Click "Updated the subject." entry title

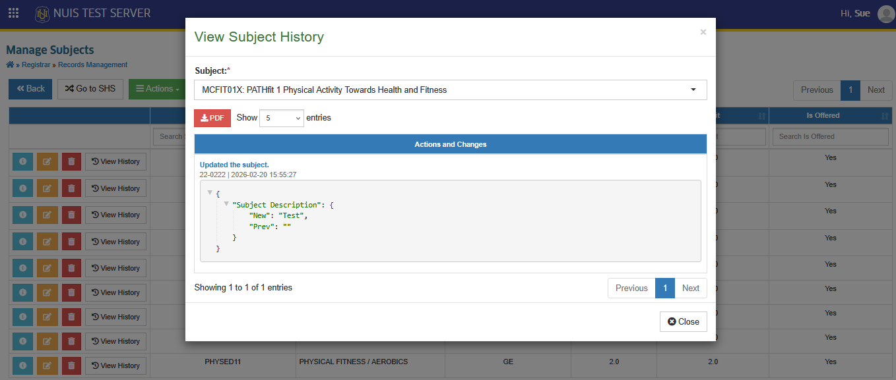click(x=234, y=165)
